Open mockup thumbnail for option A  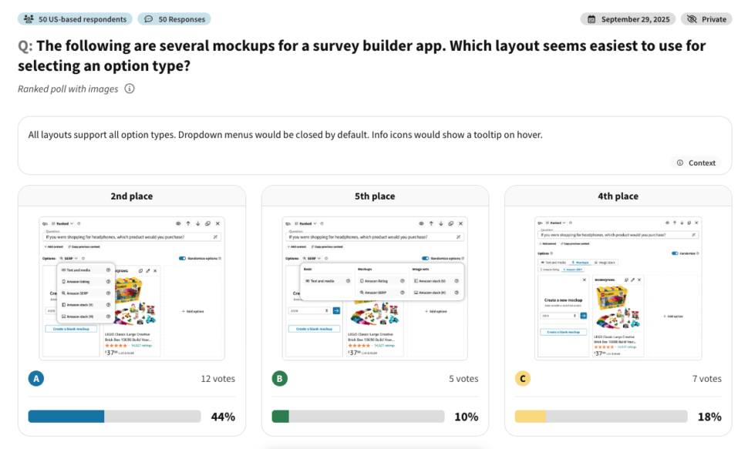click(132, 288)
